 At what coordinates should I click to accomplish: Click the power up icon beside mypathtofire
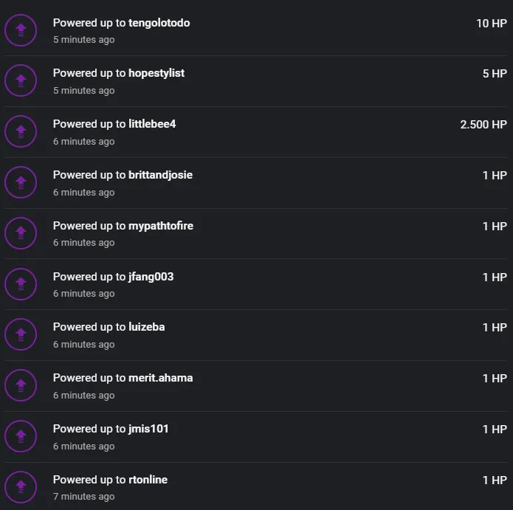(21, 233)
